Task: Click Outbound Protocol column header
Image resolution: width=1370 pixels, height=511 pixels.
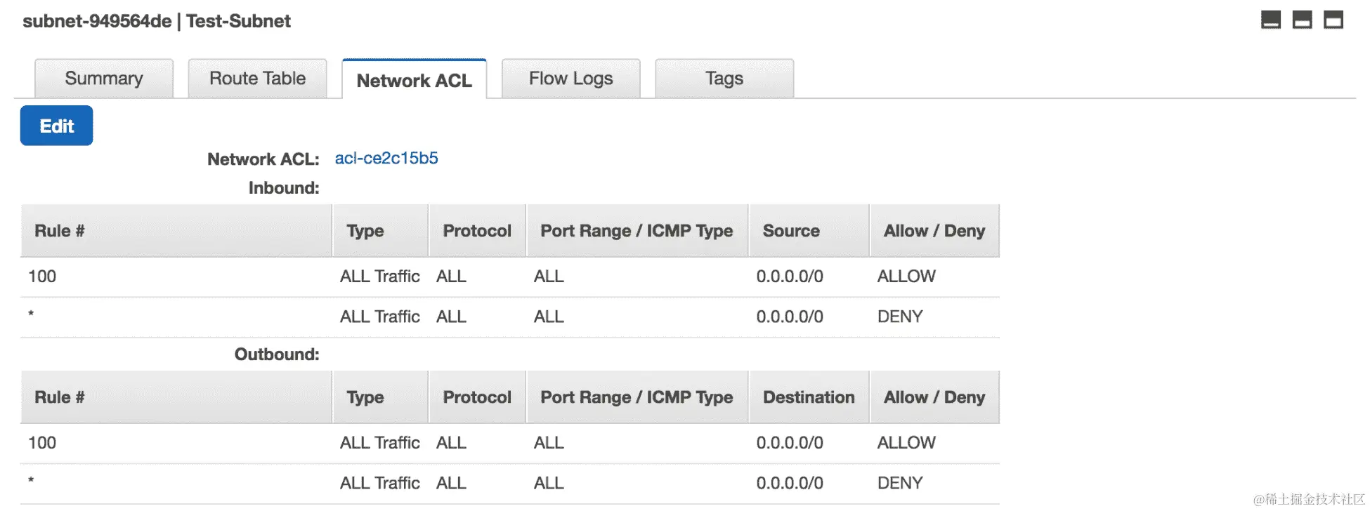Action: [477, 397]
